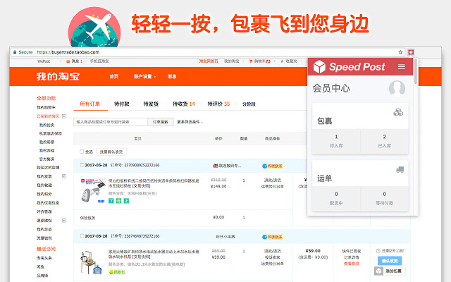Viewport: 451px width, 282px height.
Task: Open the 我的淘宝 dropdown in the top bar
Action: point(234,61)
